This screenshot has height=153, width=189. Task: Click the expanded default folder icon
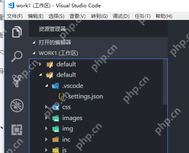pos(49,75)
